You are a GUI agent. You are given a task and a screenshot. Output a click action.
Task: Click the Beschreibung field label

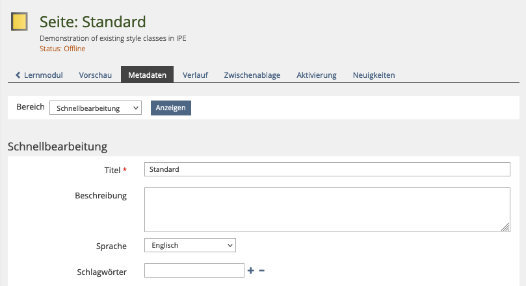[101, 195]
